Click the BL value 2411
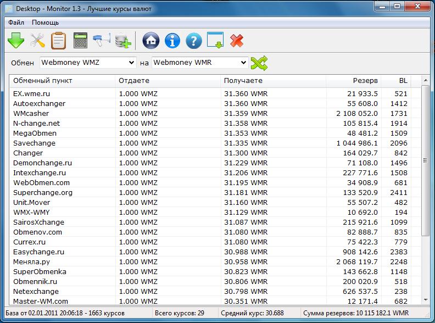Image resolution: width=435 pixels, height=323 pixels. (x=399, y=193)
